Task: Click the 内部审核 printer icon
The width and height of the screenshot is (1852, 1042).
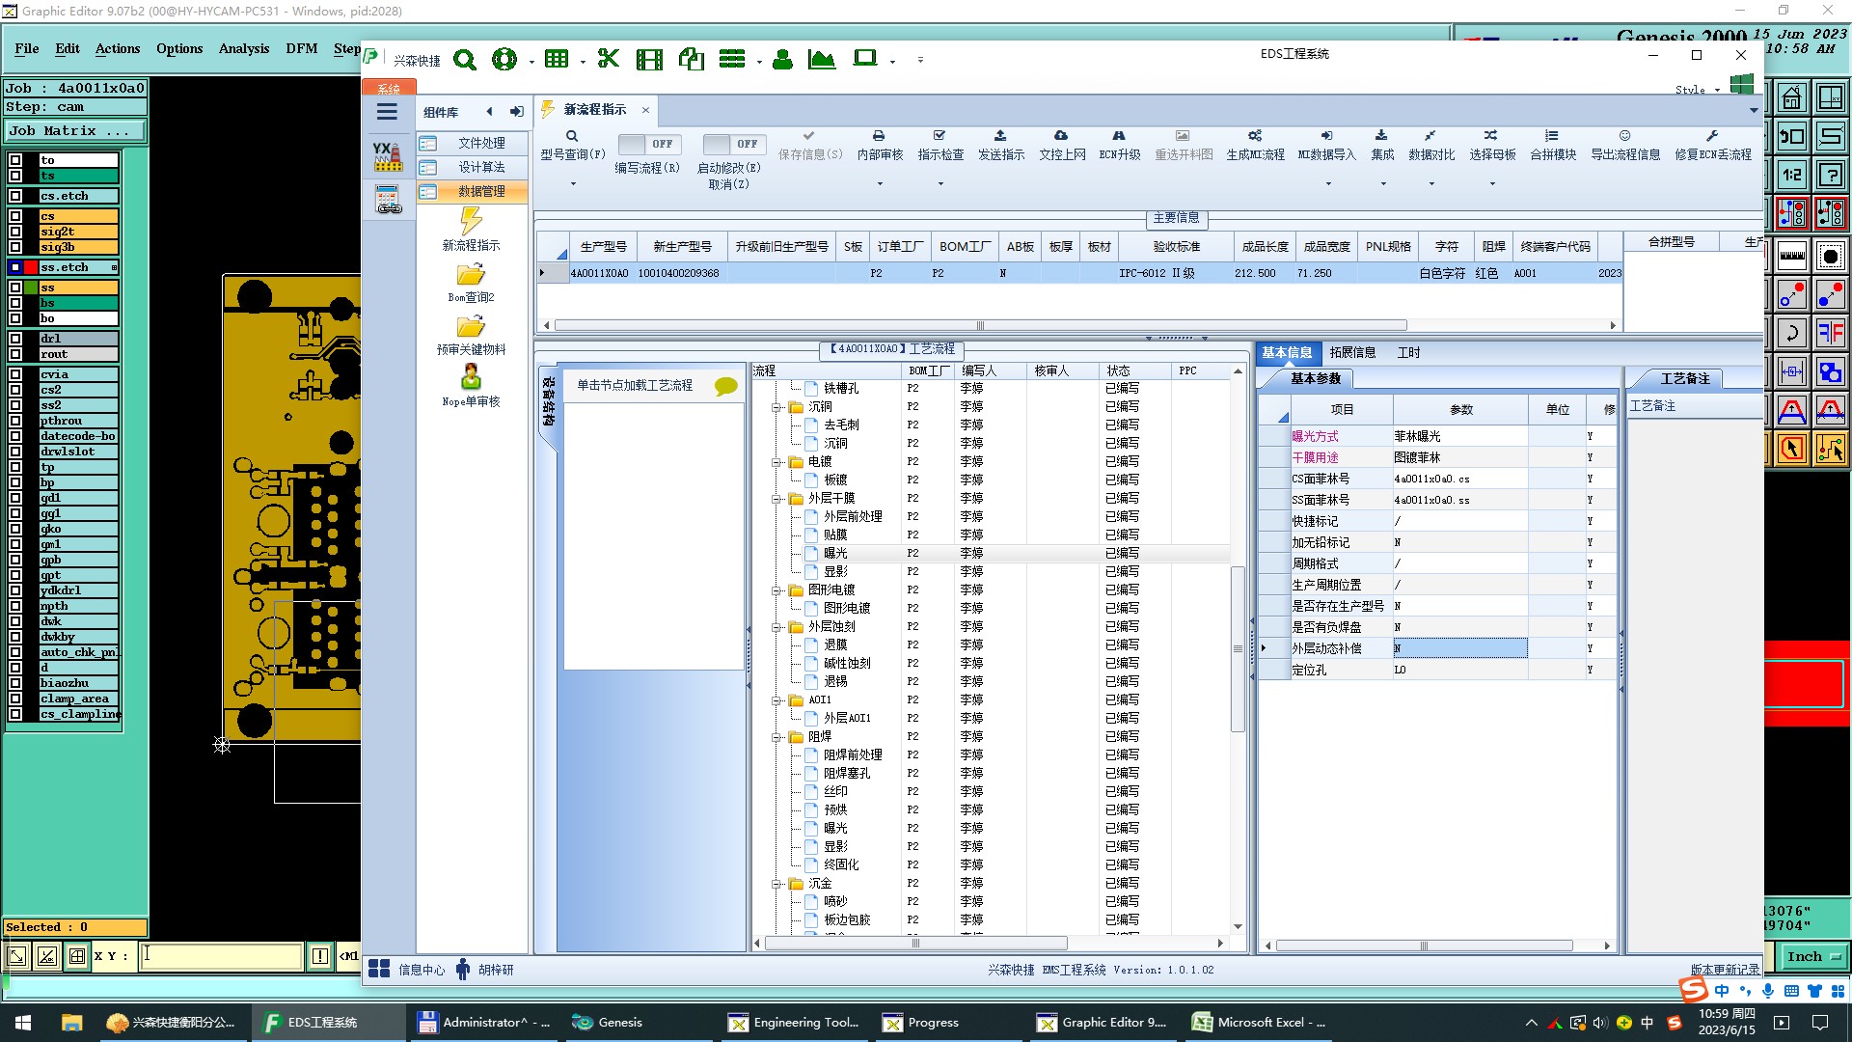Action: (879, 136)
